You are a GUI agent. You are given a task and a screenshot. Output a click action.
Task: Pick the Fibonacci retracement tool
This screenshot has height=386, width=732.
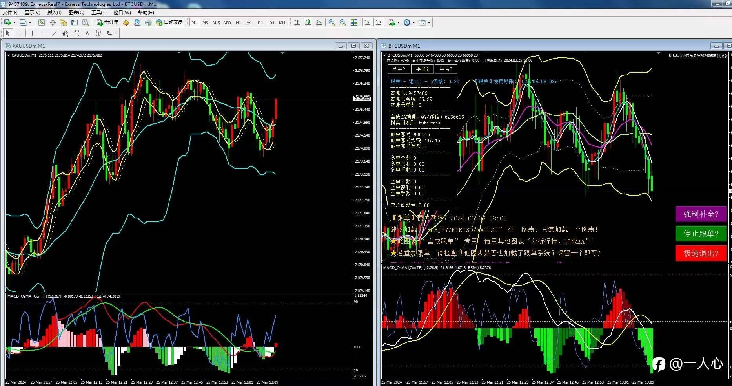click(x=76, y=33)
